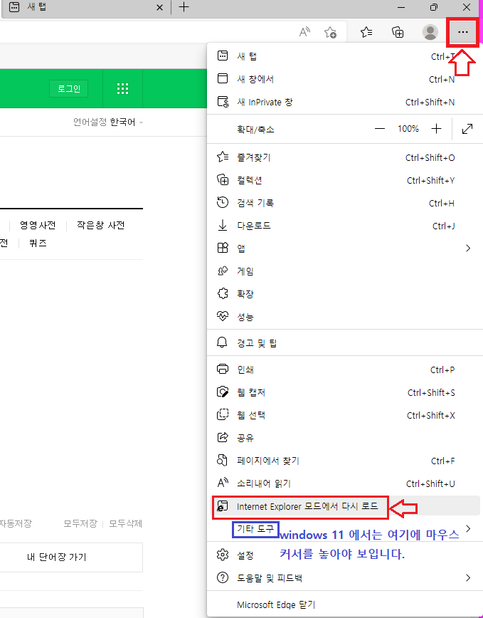The image size is (483, 618).
Task: Click the green 로그인 button
Action: tap(69, 89)
